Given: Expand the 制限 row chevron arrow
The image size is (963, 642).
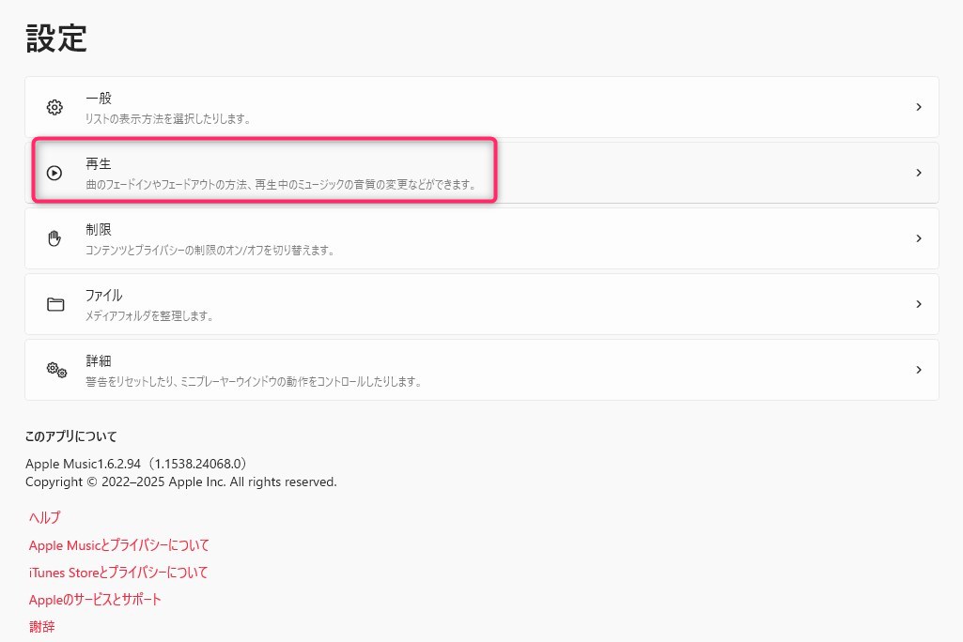Looking at the screenshot, I should point(918,238).
